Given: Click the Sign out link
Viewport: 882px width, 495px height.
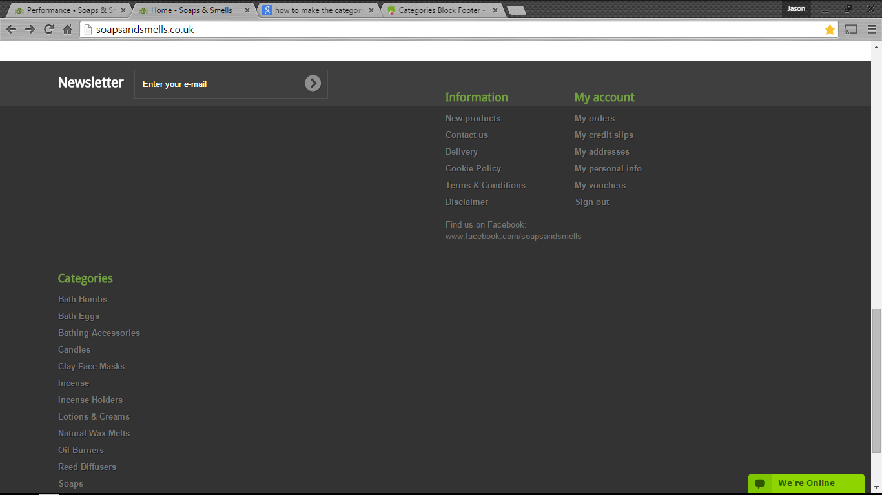Looking at the screenshot, I should click(592, 202).
